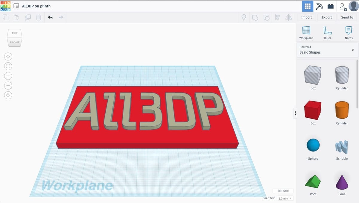The height and width of the screenshot is (203, 359).
Task: Select the striped hole Box shape
Action: [313, 75]
